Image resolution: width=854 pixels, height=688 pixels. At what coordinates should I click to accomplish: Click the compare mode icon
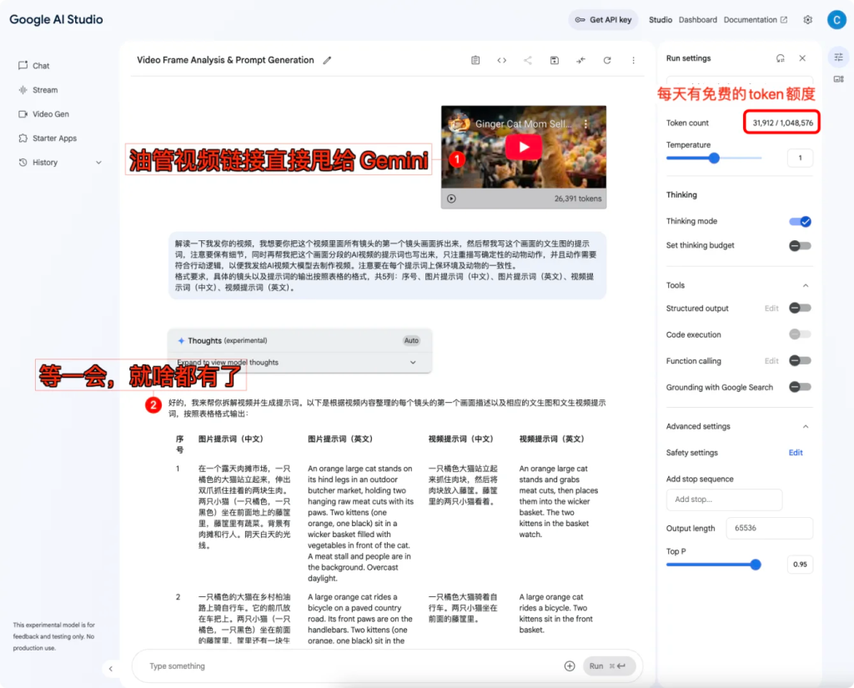[580, 61]
